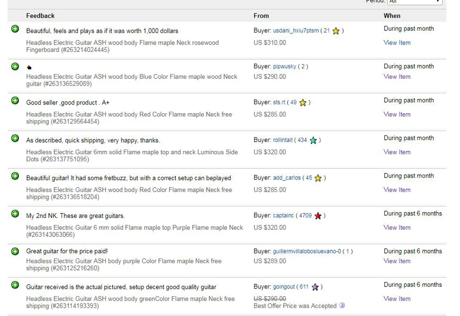Viewport: 460px width, 316px height.
Task: Click comment "Beautiful, feels and plays as if"
Action: [102, 31]
